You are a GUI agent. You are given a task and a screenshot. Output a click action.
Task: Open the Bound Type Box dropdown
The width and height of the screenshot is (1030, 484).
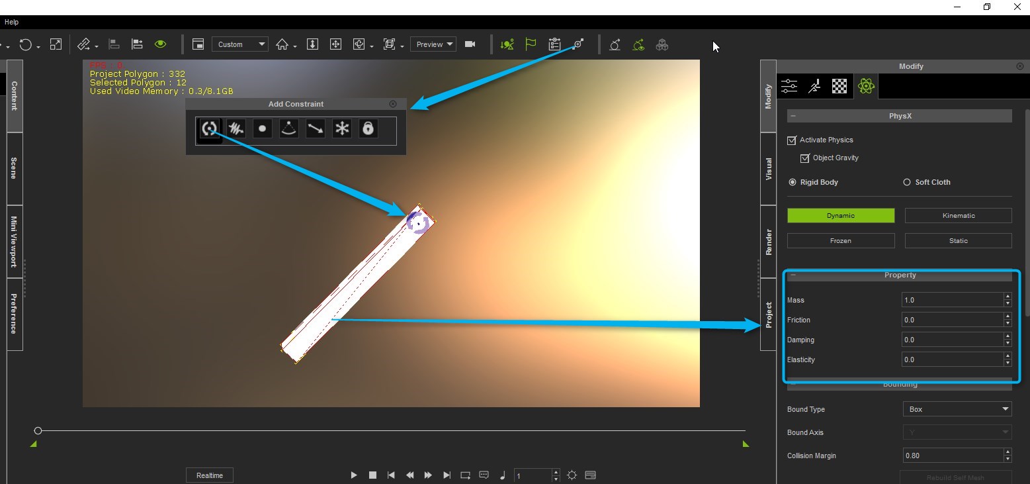point(957,409)
